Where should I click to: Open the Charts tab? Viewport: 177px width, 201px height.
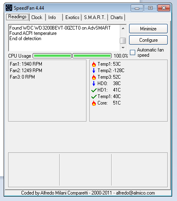pyautogui.click(x=117, y=17)
